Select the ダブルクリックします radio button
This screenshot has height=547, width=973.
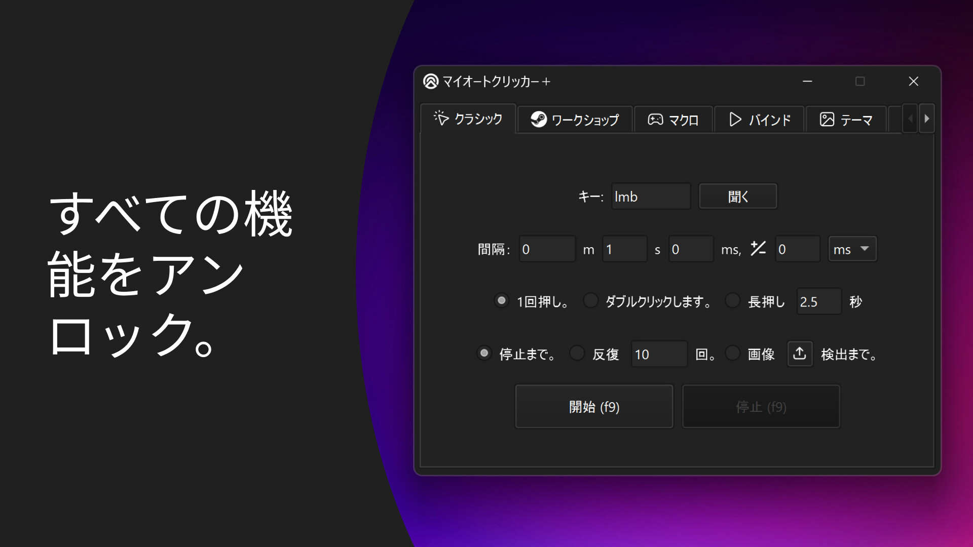point(590,301)
